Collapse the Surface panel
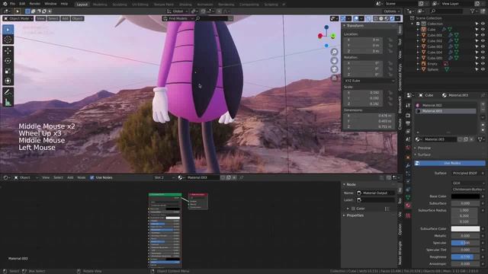Screen dimensions: 488x274 click(x=424, y=155)
